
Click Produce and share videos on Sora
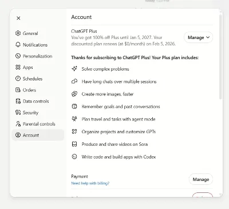click(x=114, y=144)
